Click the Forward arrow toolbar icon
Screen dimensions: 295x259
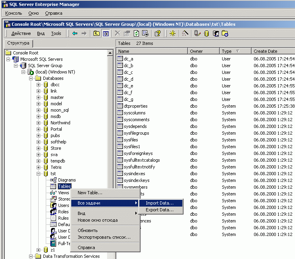(x=84, y=34)
